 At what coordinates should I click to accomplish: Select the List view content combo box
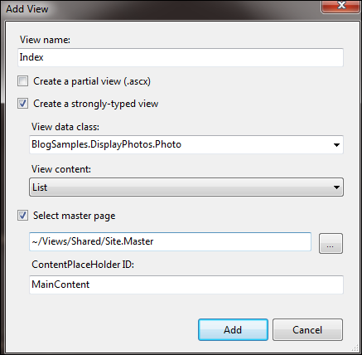click(186, 187)
